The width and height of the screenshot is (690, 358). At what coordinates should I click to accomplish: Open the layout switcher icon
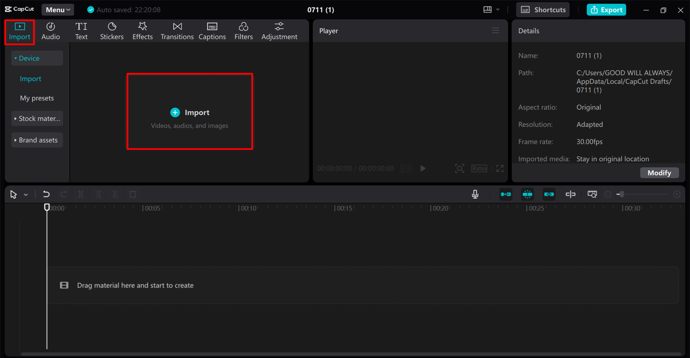click(487, 10)
